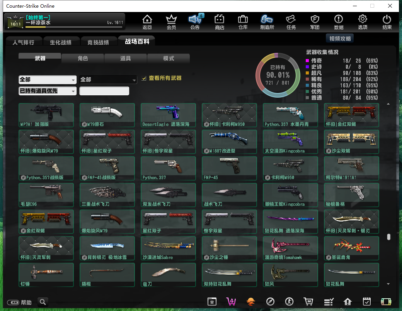Select the MP7A1 加强版 weapon thumbnail
402x311 pixels.
click(46, 115)
